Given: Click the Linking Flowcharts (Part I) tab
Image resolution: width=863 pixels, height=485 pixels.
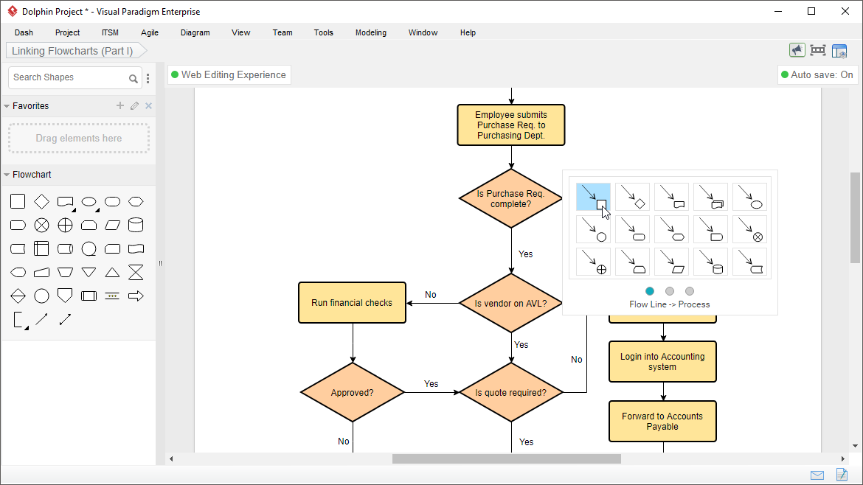Looking at the screenshot, I should tap(70, 50).
